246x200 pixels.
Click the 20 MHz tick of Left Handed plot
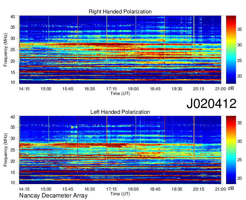13,161
